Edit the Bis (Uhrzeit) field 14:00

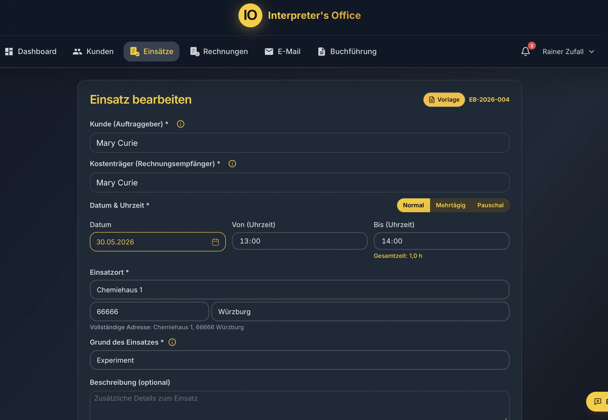click(x=441, y=241)
